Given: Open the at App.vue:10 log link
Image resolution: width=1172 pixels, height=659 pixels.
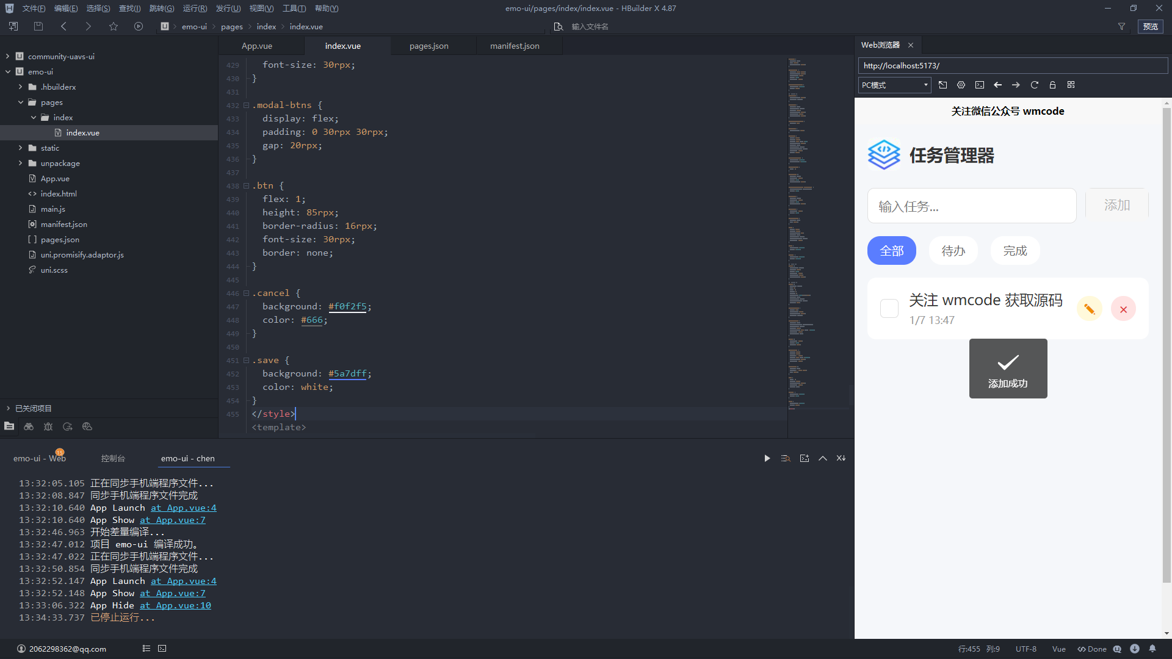Looking at the screenshot, I should [x=175, y=605].
